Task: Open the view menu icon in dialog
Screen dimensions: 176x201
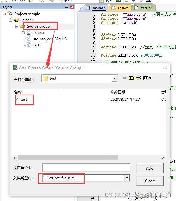Action: (147, 78)
